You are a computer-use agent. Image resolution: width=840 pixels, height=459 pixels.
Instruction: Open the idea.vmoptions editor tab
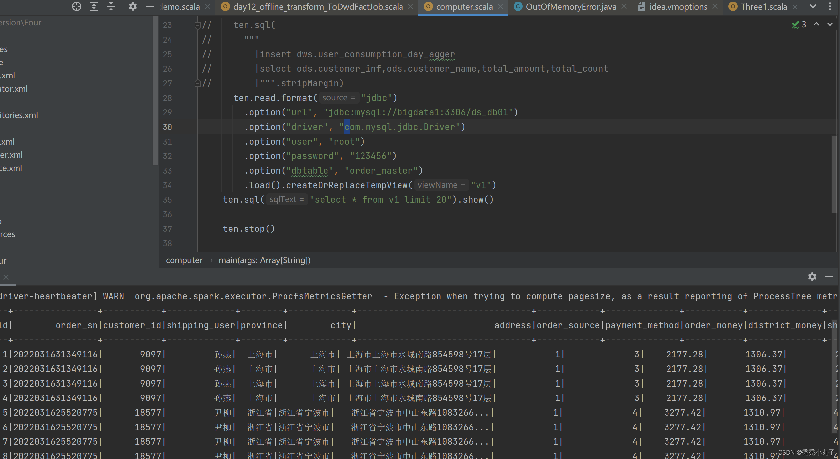677,6
